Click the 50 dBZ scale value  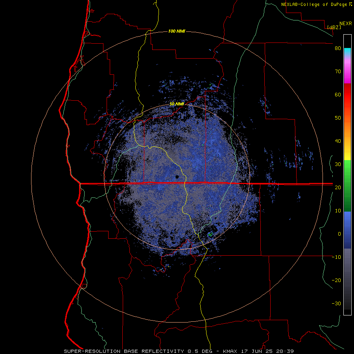pyautogui.click(x=338, y=118)
